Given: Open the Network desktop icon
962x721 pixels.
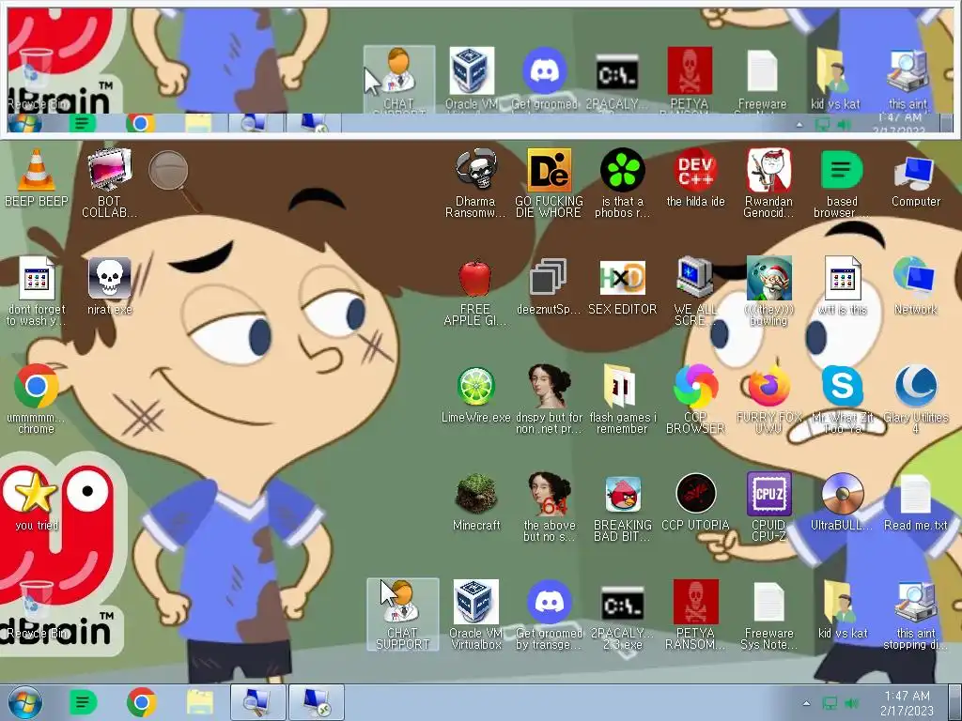Looking at the screenshot, I should (x=915, y=285).
